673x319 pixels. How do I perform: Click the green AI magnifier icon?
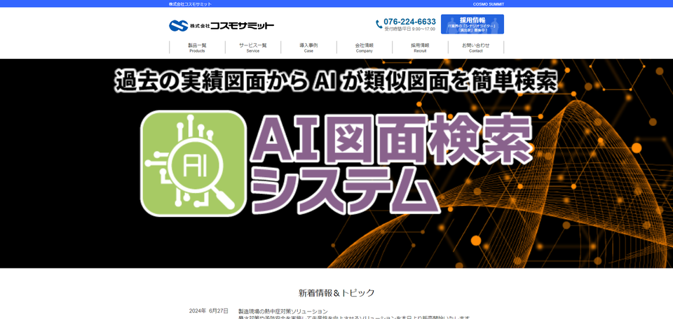(x=193, y=164)
